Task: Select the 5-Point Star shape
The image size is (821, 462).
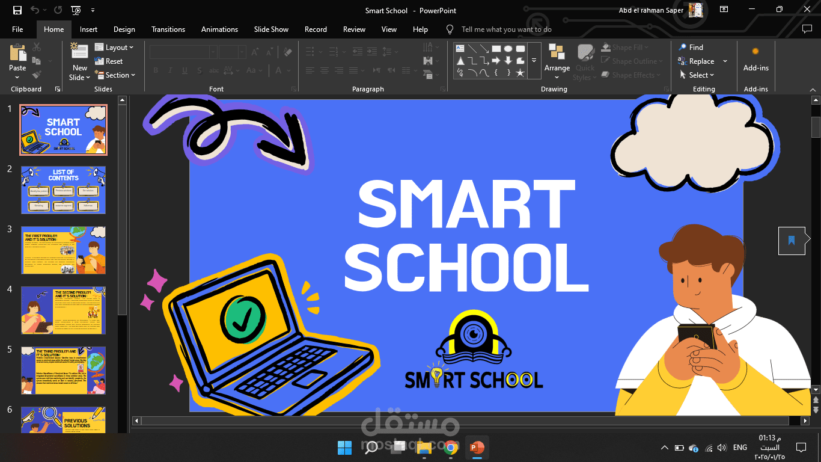Action: click(x=520, y=73)
